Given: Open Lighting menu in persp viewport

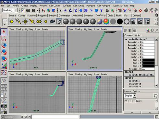Looking at the screenshot, I should 88,29.
